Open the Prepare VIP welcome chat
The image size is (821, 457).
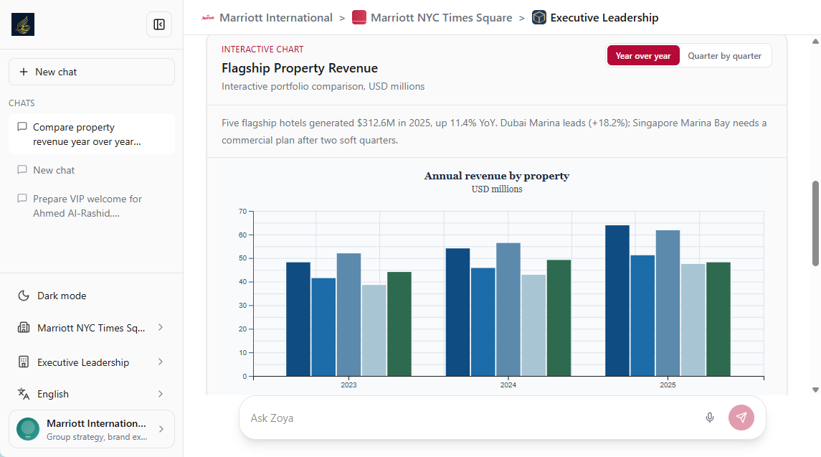pyautogui.click(x=92, y=206)
